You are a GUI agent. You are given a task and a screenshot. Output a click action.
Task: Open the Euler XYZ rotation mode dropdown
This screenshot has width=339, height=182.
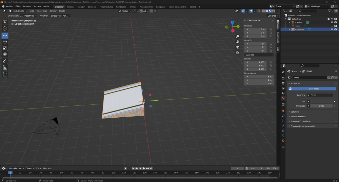pyautogui.click(x=259, y=55)
